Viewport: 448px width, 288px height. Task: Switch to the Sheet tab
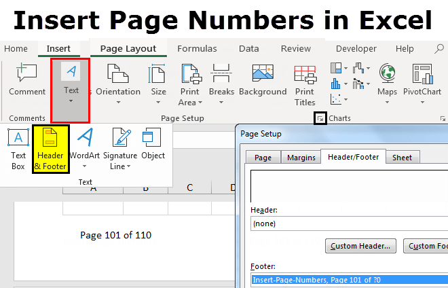(x=402, y=158)
